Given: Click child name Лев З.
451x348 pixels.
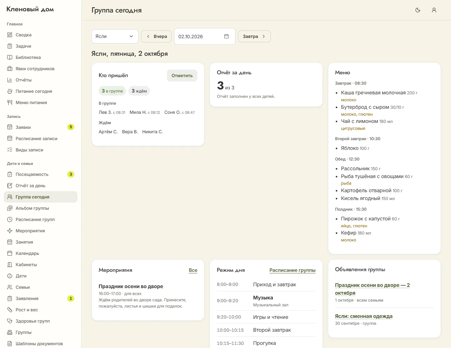Looking at the screenshot, I should coord(105,112).
